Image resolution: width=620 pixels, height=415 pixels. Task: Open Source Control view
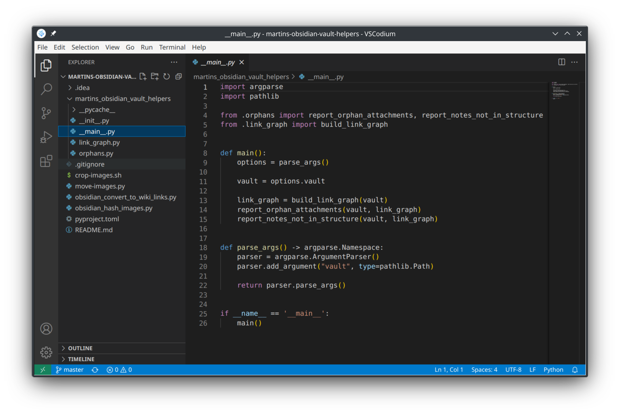pos(46,113)
